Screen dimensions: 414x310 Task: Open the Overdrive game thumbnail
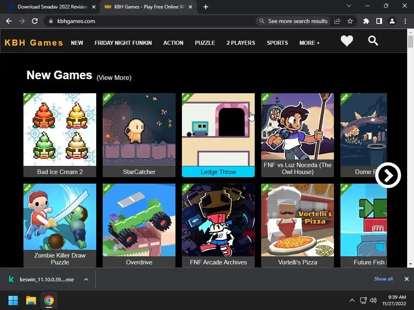pos(139,220)
